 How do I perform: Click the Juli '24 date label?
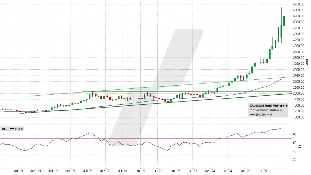(x=227, y=171)
